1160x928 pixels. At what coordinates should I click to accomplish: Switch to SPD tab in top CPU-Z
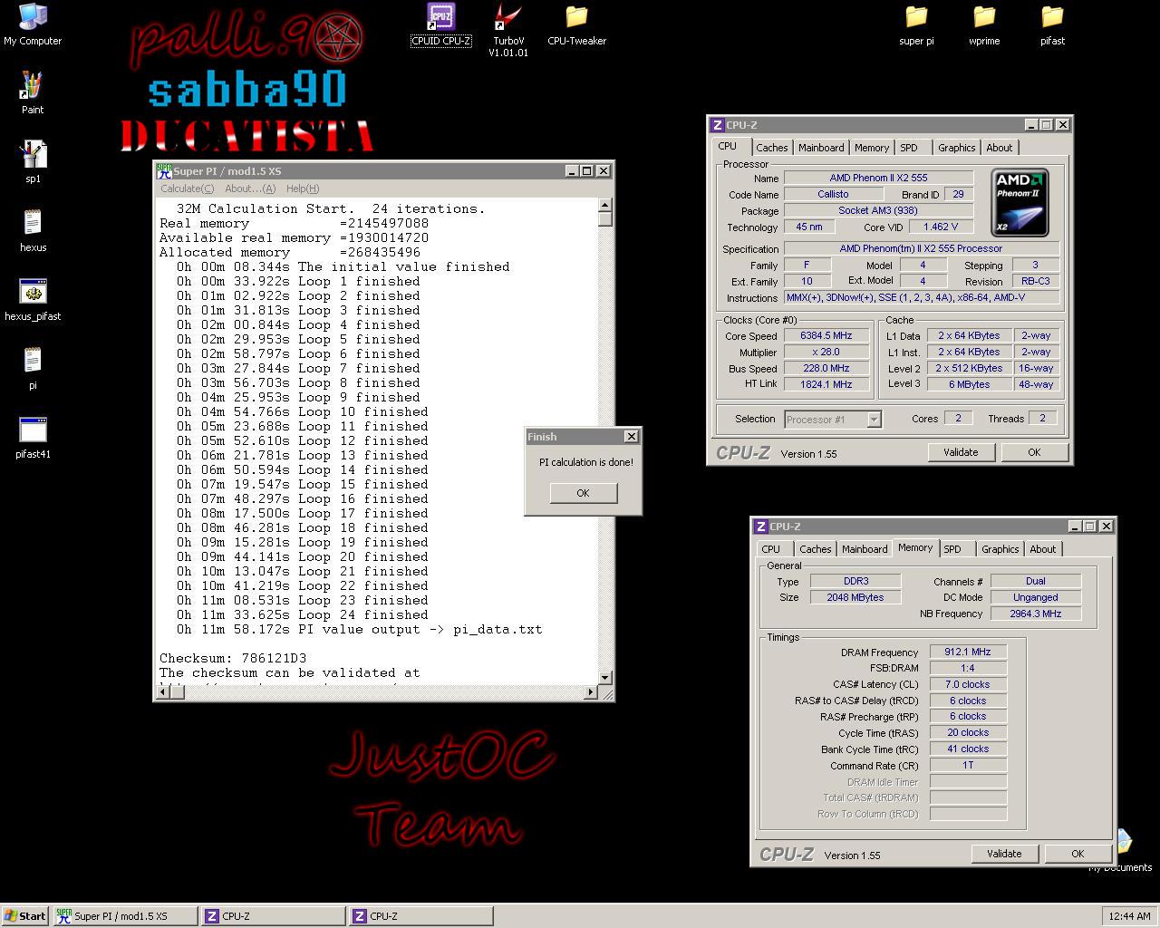(909, 148)
